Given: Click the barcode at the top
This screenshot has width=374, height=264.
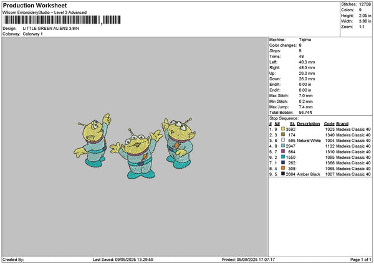Looking at the screenshot, I should (62, 20).
